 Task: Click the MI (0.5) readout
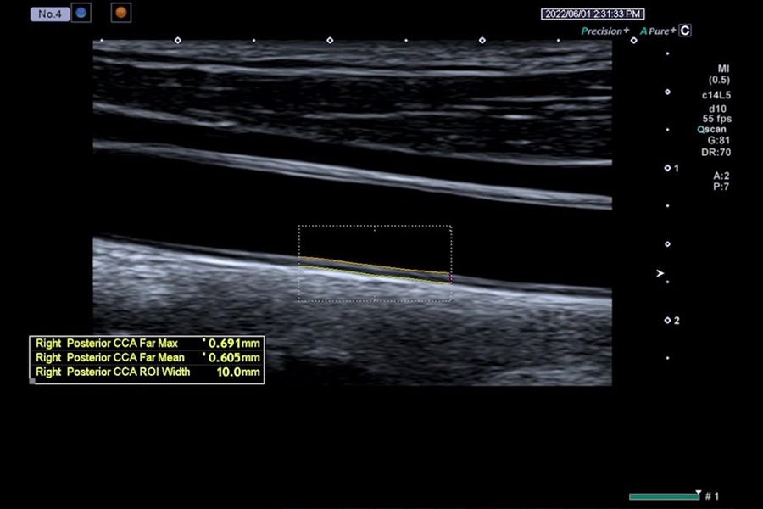coord(719,75)
